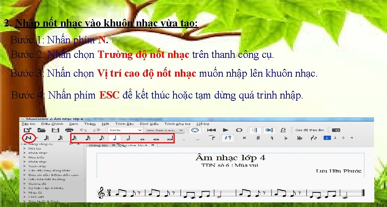
Task: Click the Cao độ theo âm label
Action: click(309, 130)
